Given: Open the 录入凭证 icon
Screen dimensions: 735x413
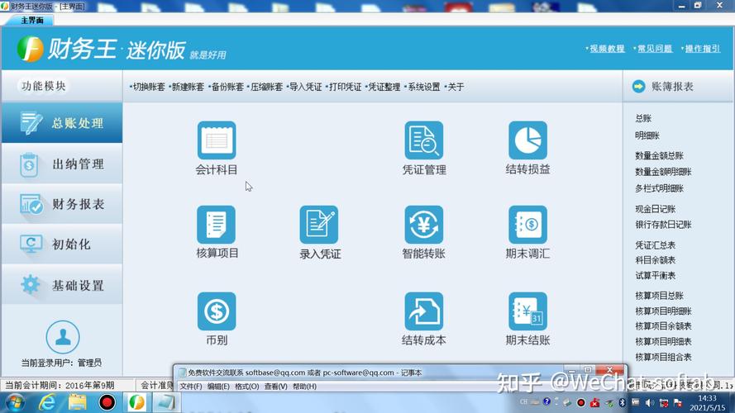Looking at the screenshot, I should click(319, 225).
